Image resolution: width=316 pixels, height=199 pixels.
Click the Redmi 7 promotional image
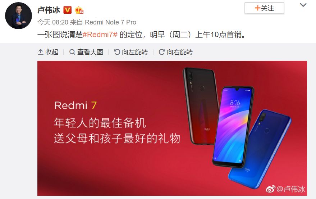172,128
